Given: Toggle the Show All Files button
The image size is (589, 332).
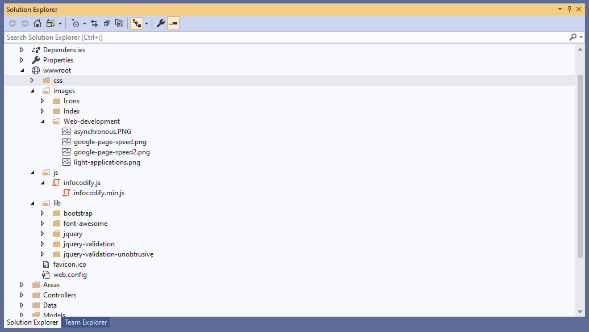Looking at the screenshot, I should coord(119,23).
